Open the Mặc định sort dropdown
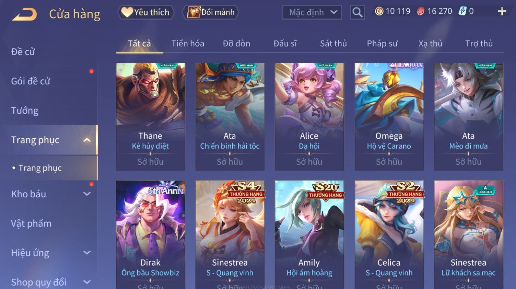The height and width of the screenshot is (289, 516). pos(312,13)
